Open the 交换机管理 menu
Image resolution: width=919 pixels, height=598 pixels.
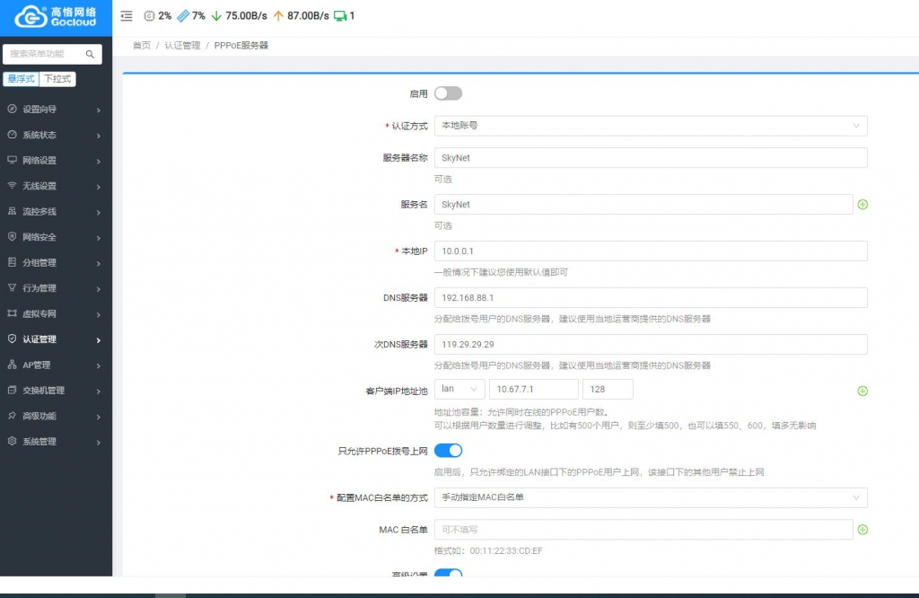56,390
